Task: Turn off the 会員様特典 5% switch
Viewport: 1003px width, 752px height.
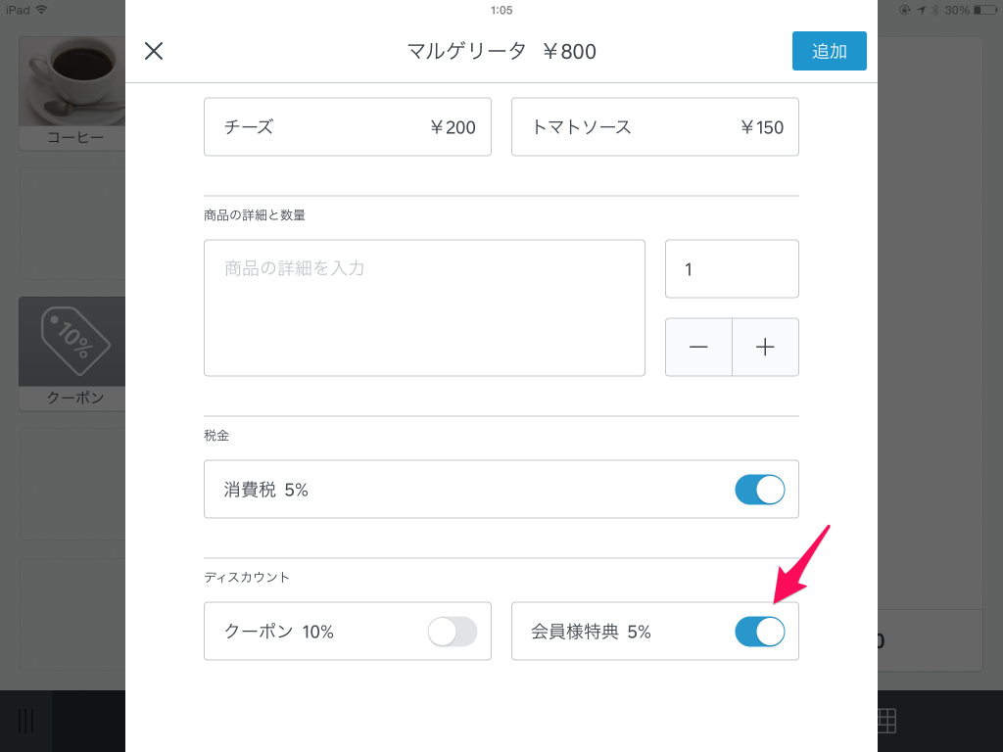Action: pyautogui.click(x=759, y=632)
